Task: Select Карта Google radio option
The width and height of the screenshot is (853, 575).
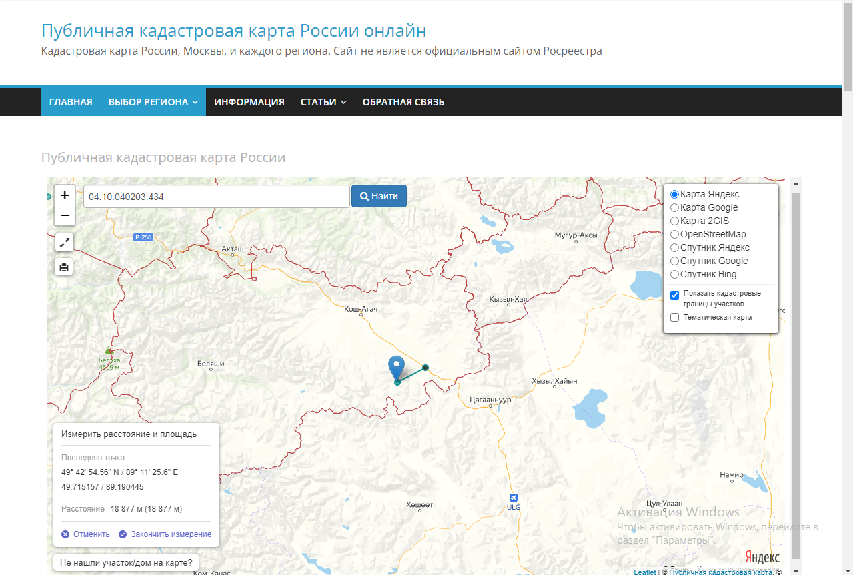Action: (x=674, y=207)
